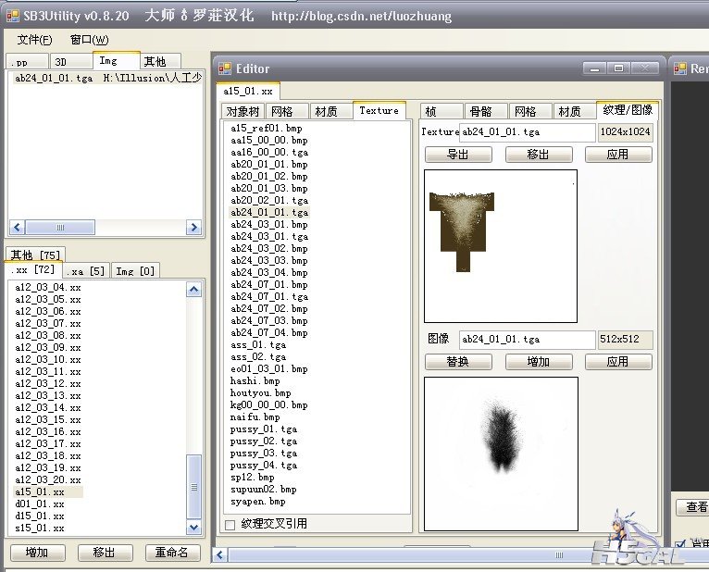
Task: Select the Img tab in top-left panel
Action: tap(117, 60)
